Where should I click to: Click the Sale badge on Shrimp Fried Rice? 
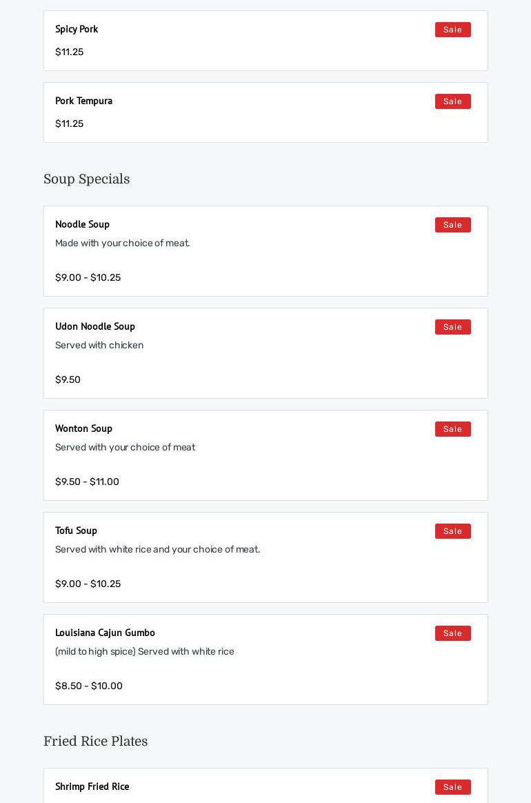pos(452,787)
